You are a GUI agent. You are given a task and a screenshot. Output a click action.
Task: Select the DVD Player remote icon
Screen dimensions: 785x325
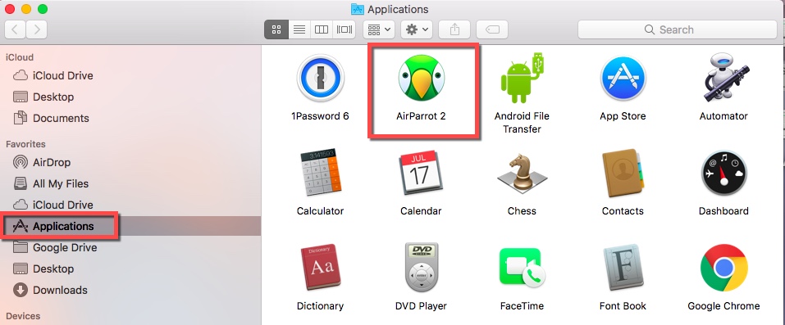coord(421,268)
